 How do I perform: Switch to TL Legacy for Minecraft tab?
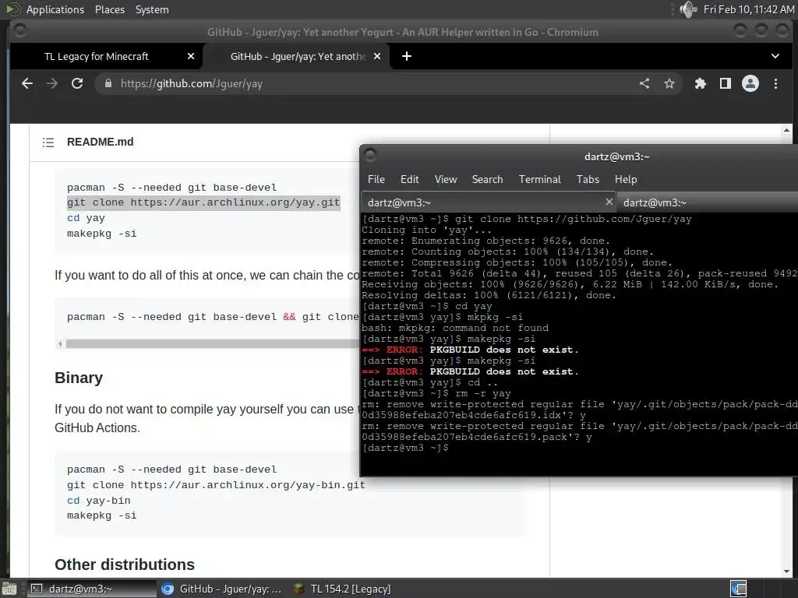(107, 56)
